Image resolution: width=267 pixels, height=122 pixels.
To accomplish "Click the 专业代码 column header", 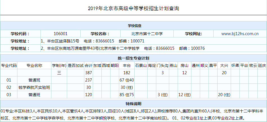I will point(9,65).
